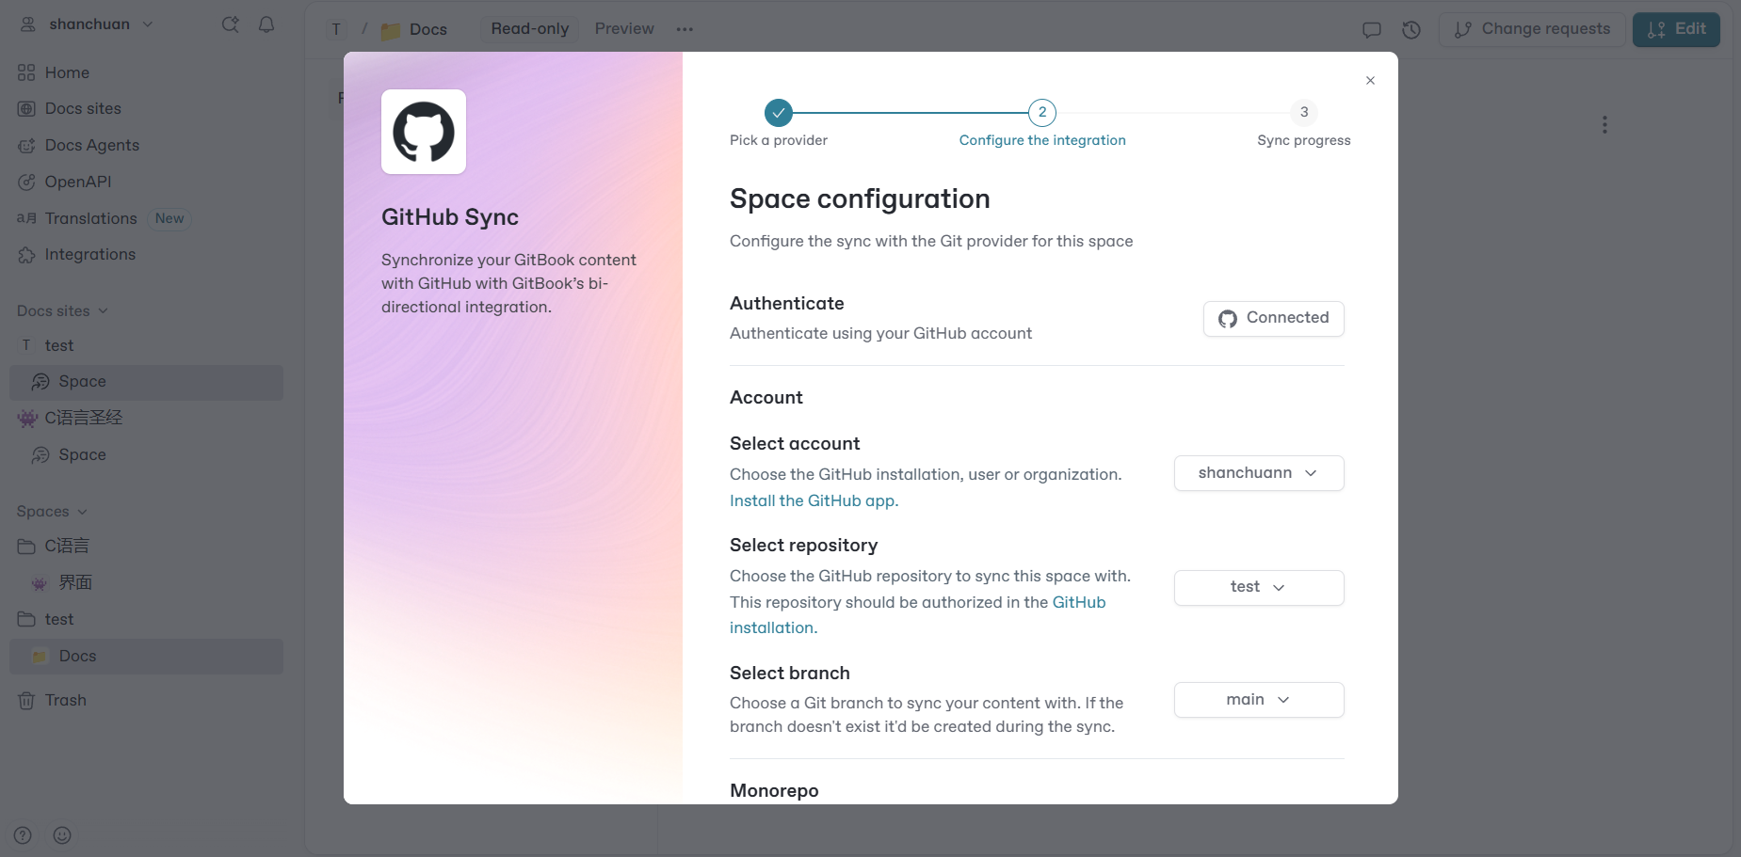Viewport: 1741px width, 857px height.
Task: Select the Docs space in the sidebar
Action: (146, 657)
